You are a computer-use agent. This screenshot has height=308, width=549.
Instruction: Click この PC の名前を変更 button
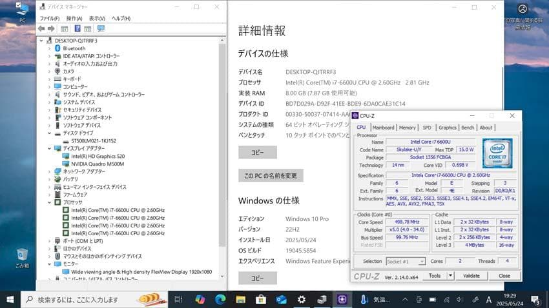(x=271, y=176)
